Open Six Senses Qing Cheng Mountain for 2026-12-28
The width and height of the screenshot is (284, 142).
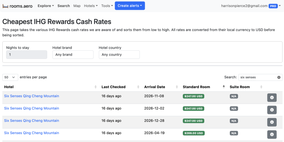[32, 121]
